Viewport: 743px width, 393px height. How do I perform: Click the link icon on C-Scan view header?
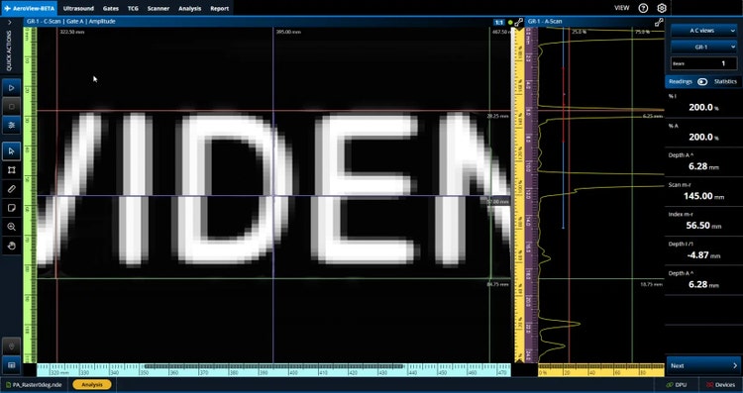point(519,22)
